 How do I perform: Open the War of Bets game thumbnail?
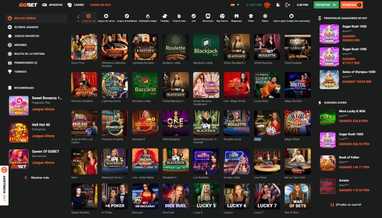pos(297,197)
